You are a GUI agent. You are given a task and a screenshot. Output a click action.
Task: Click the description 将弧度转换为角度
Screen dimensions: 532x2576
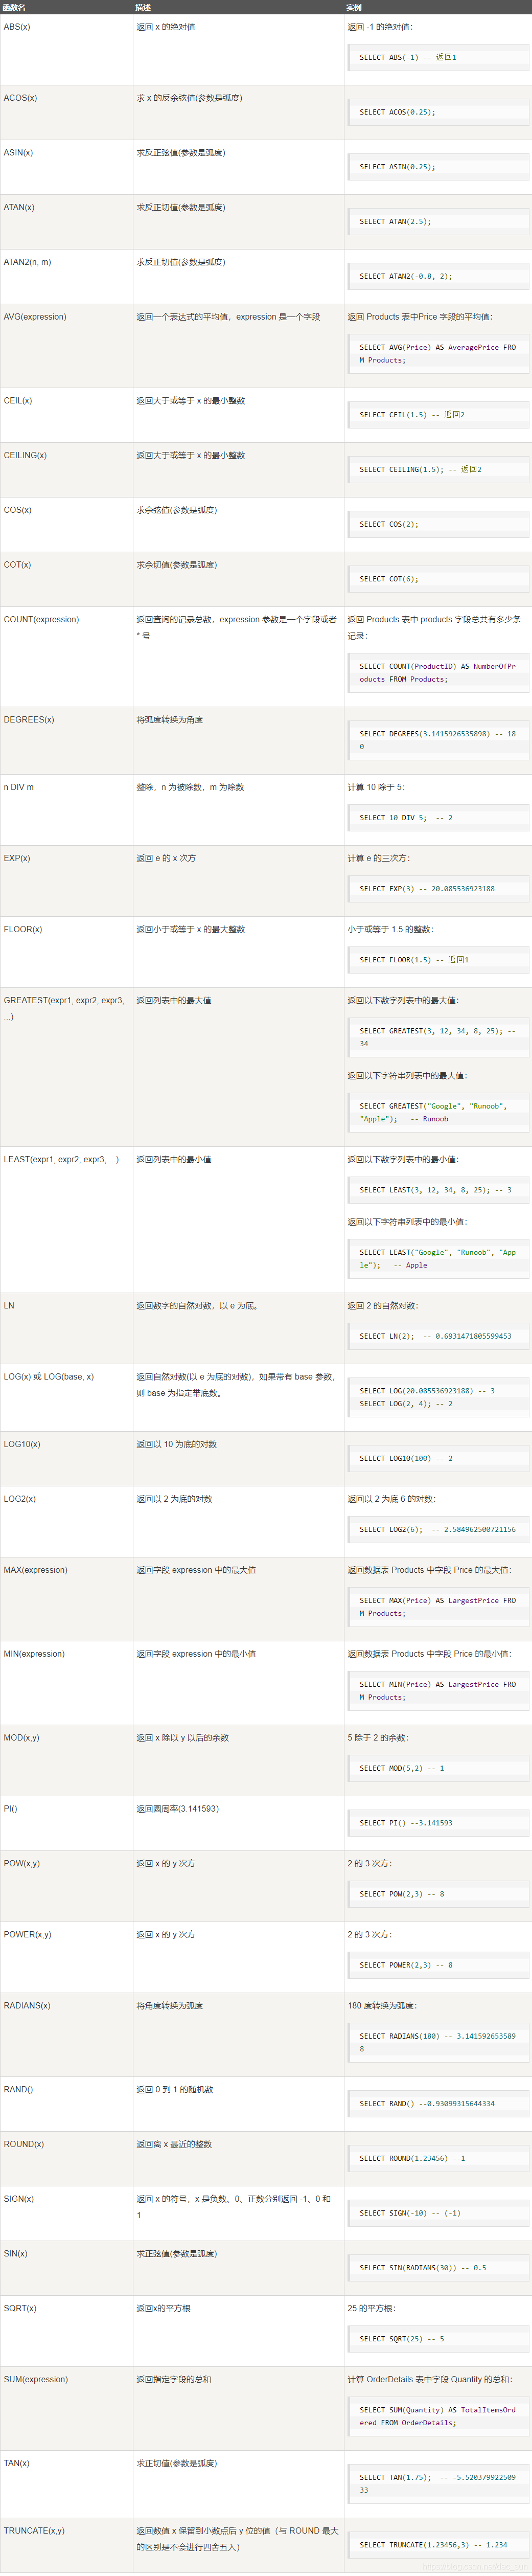[x=170, y=720]
